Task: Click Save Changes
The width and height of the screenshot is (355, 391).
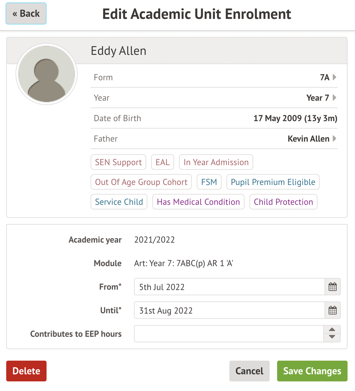Action: 312,371
